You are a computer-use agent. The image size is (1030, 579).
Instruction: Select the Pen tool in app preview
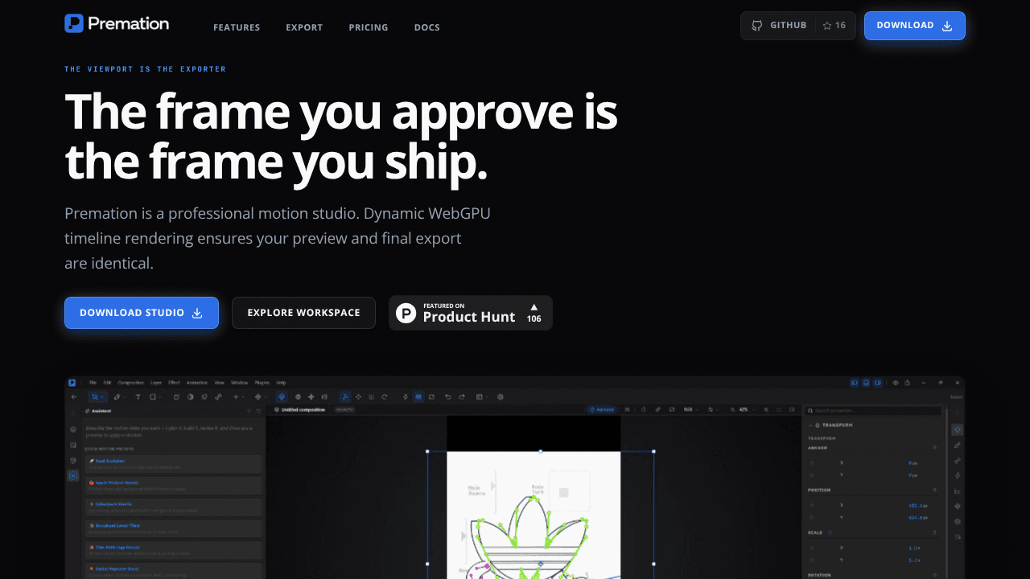coord(117,396)
